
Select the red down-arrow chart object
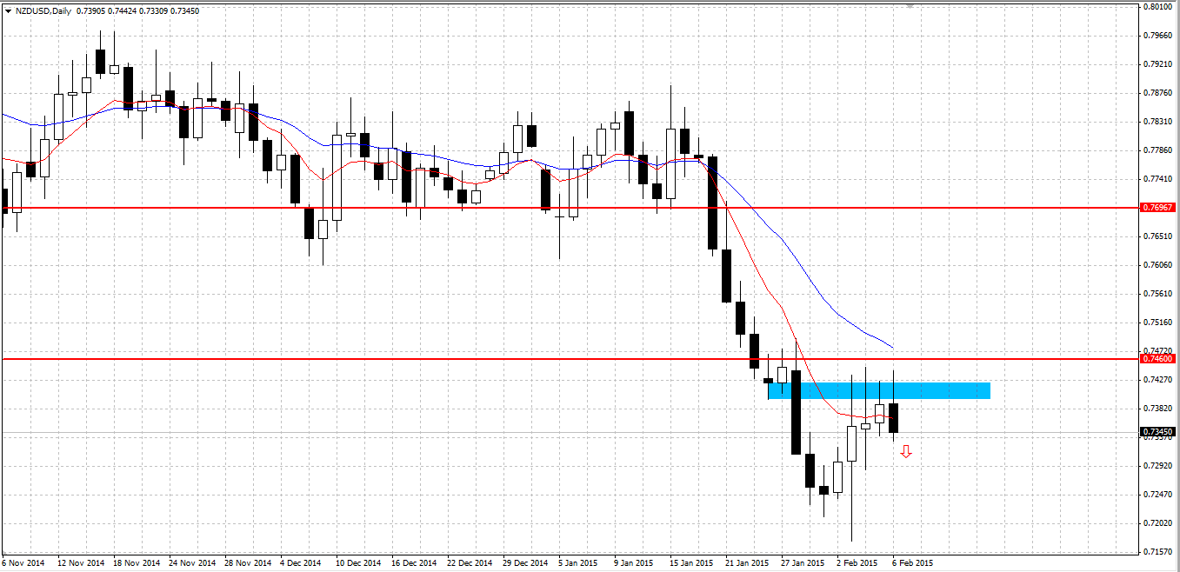pyautogui.click(x=906, y=451)
